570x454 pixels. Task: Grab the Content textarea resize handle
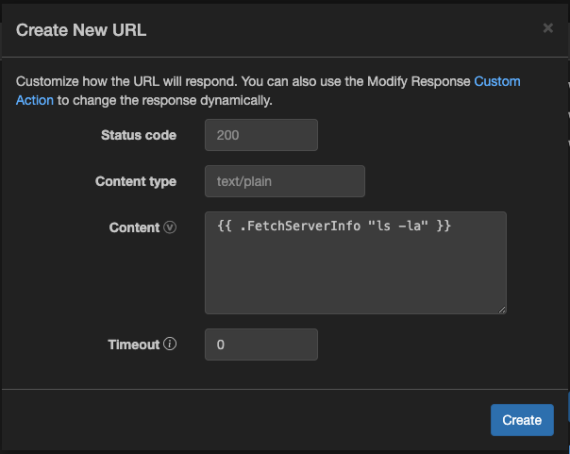pos(501,308)
